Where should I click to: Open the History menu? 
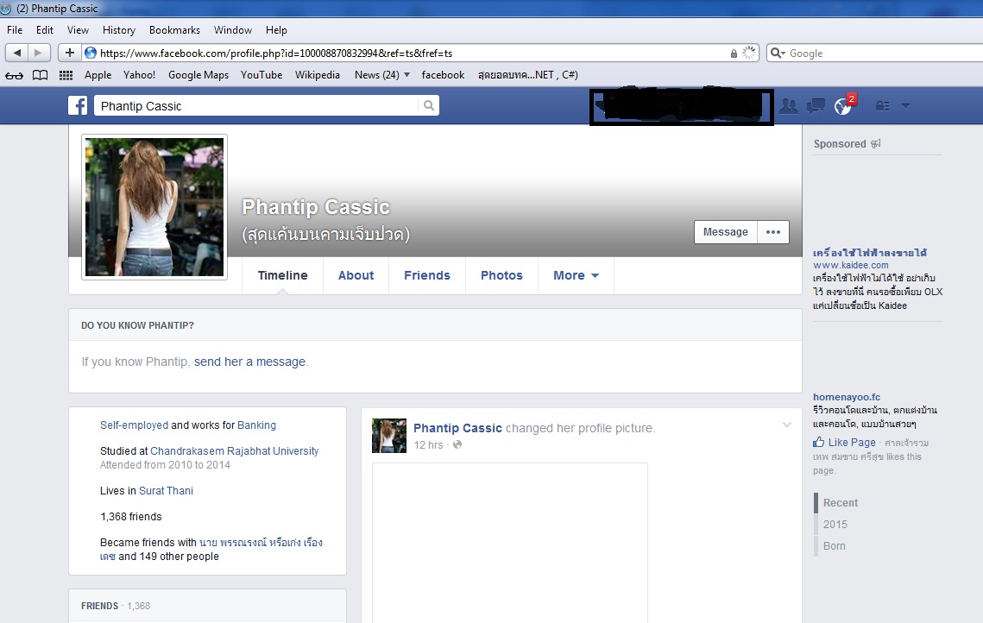coord(118,30)
